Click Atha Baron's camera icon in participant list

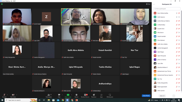(179, 33)
